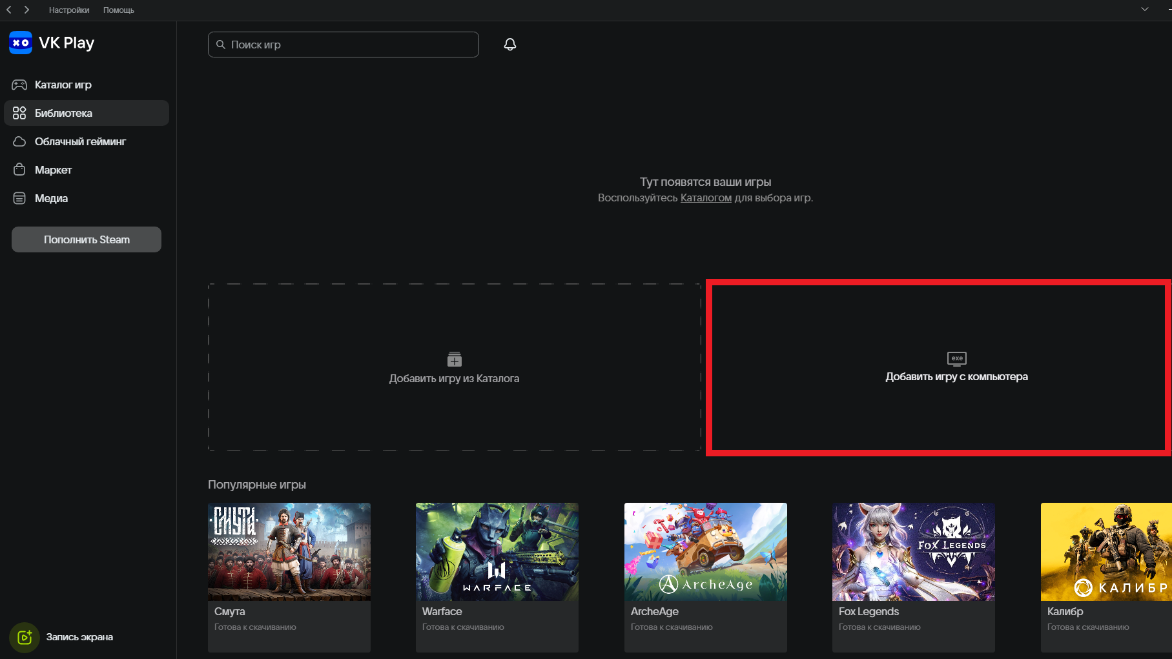
Task: Click the shopping bag icon for Маркет
Action: (x=19, y=170)
